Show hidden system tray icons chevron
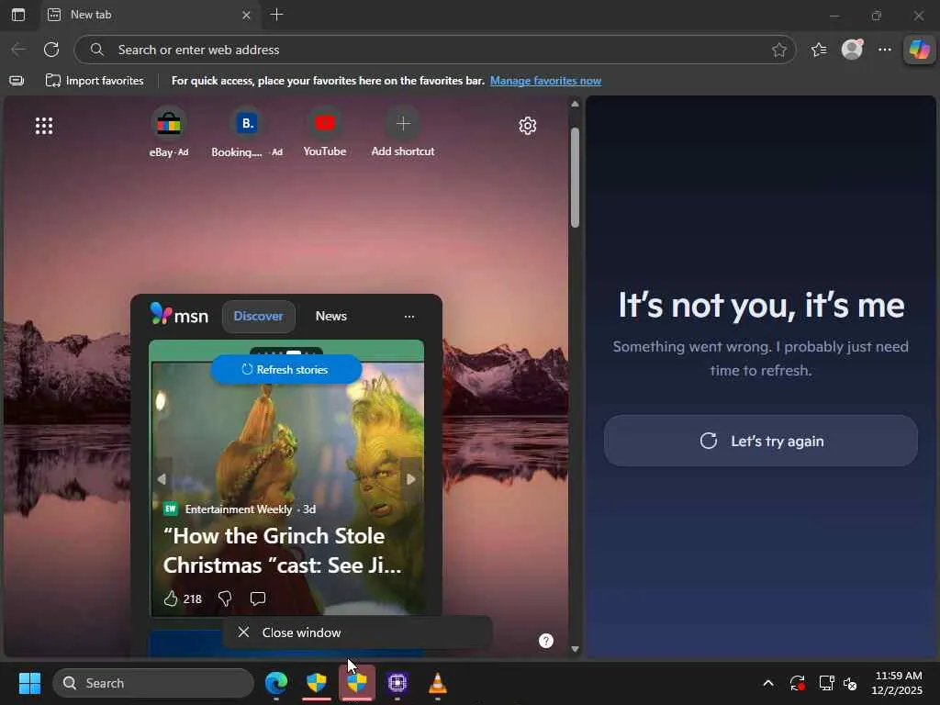This screenshot has height=705, width=940. point(768,683)
